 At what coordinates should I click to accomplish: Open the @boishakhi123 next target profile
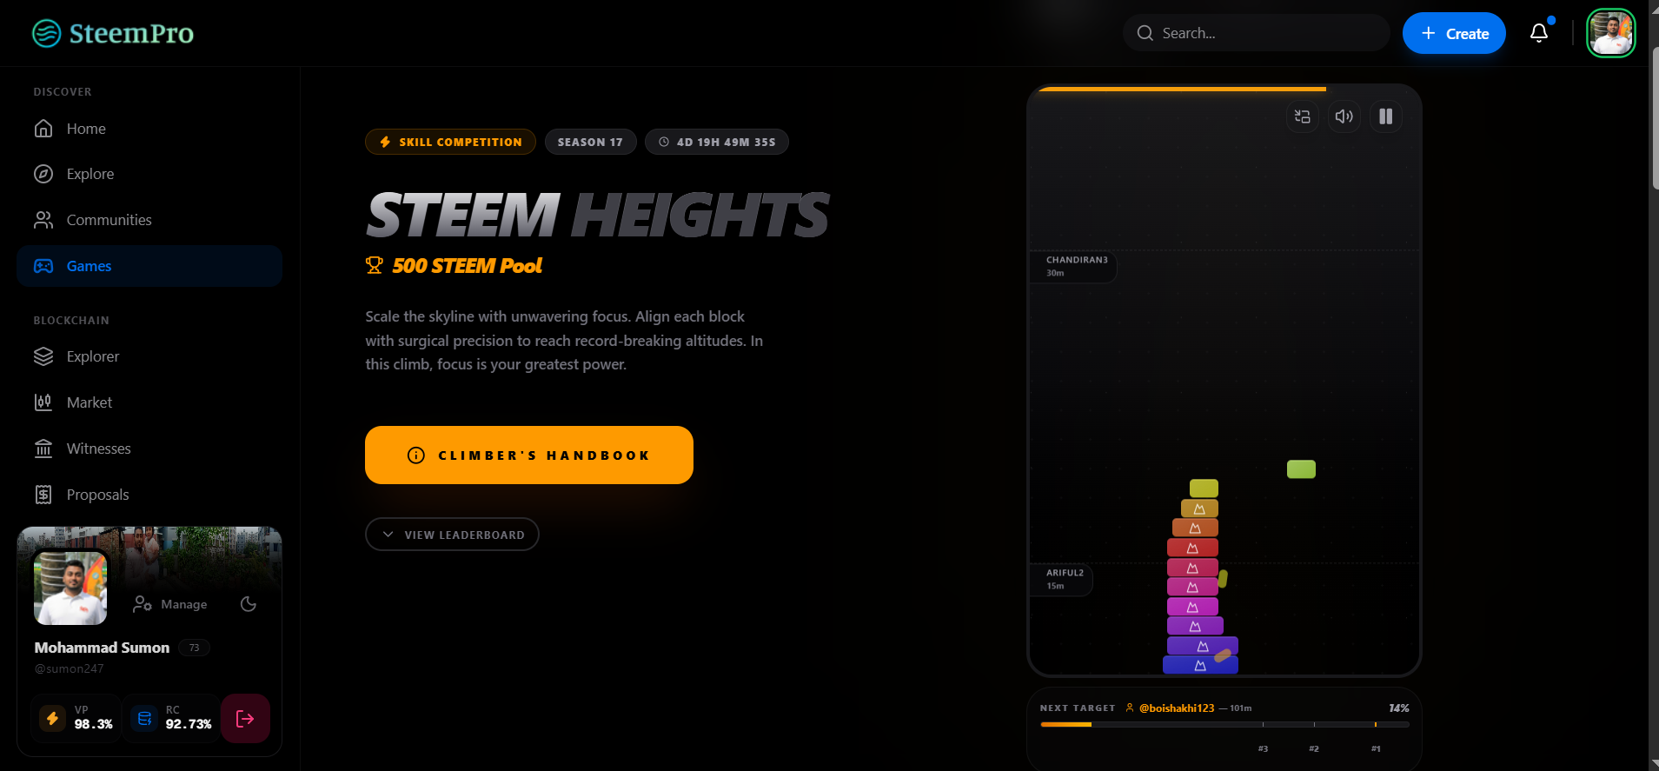point(1177,708)
